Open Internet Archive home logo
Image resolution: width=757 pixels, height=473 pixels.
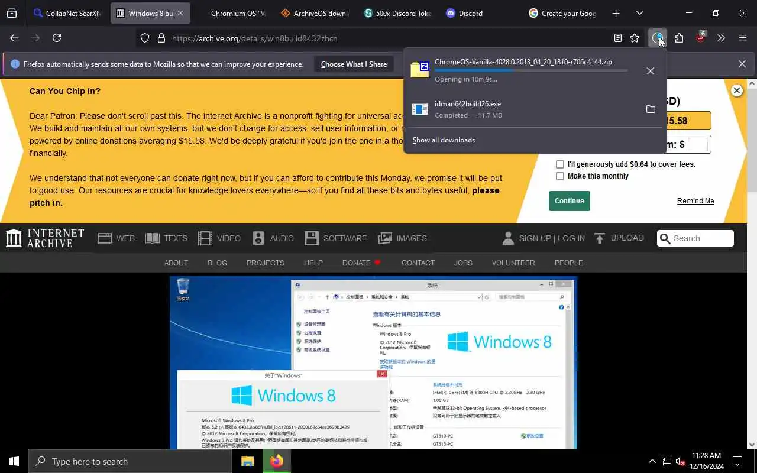pos(45,238)
